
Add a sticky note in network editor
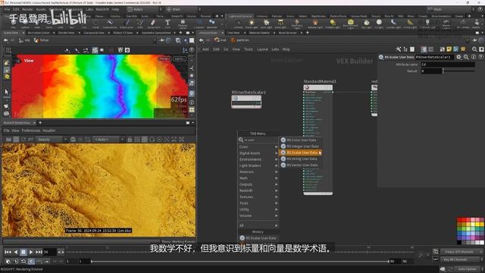449,49
